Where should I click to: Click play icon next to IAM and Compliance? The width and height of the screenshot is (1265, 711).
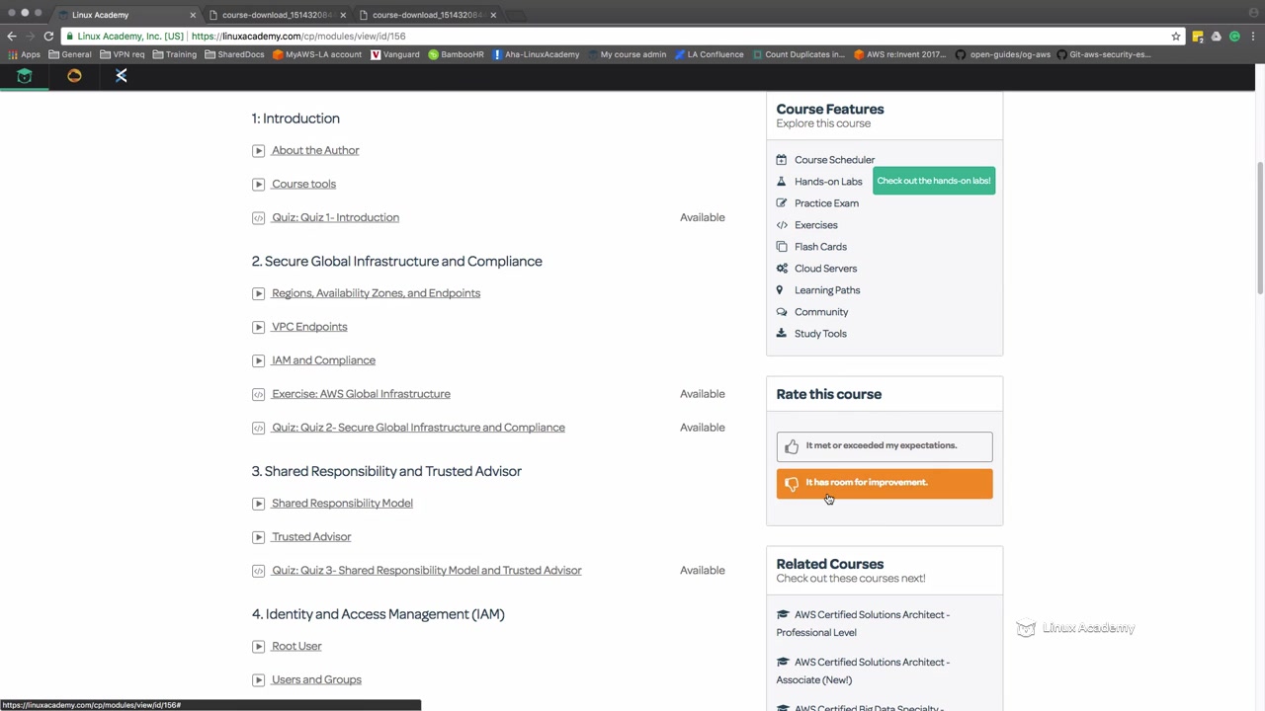click(258, 360)
